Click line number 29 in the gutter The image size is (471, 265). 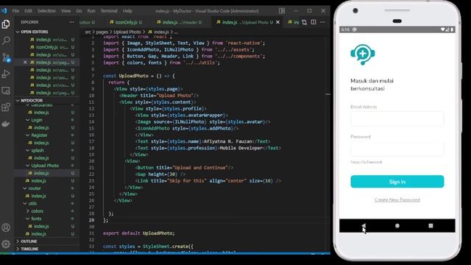91,220
